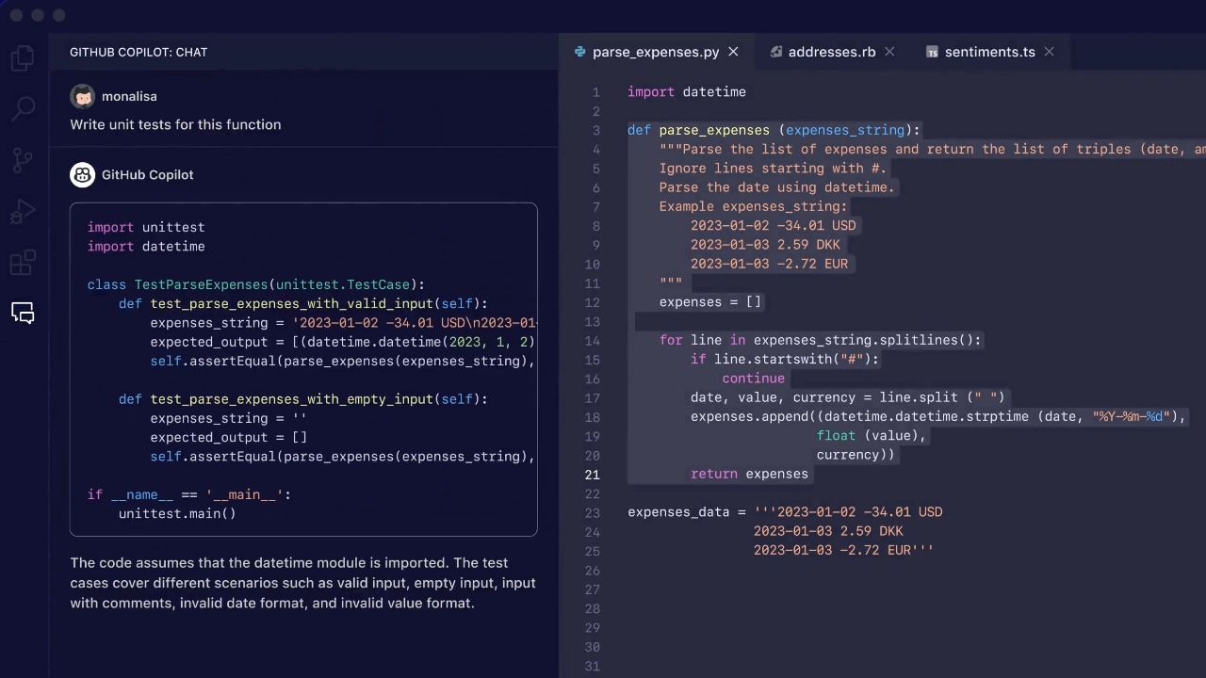Viewport: 1206px width, 678px height.
Task: Select the message 'Write unit tests for this function'
Action: pyautogui.click(x=176, y=124)
